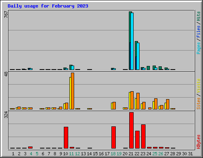Click day label 5 on the axis
The image size is (203, 158).
[37, 154]
